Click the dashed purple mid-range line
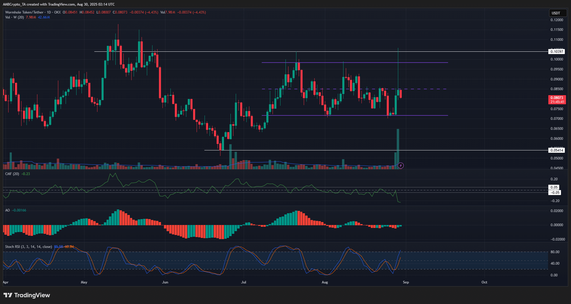This screenshot has width=571, height=304. (x=427, y=89)
